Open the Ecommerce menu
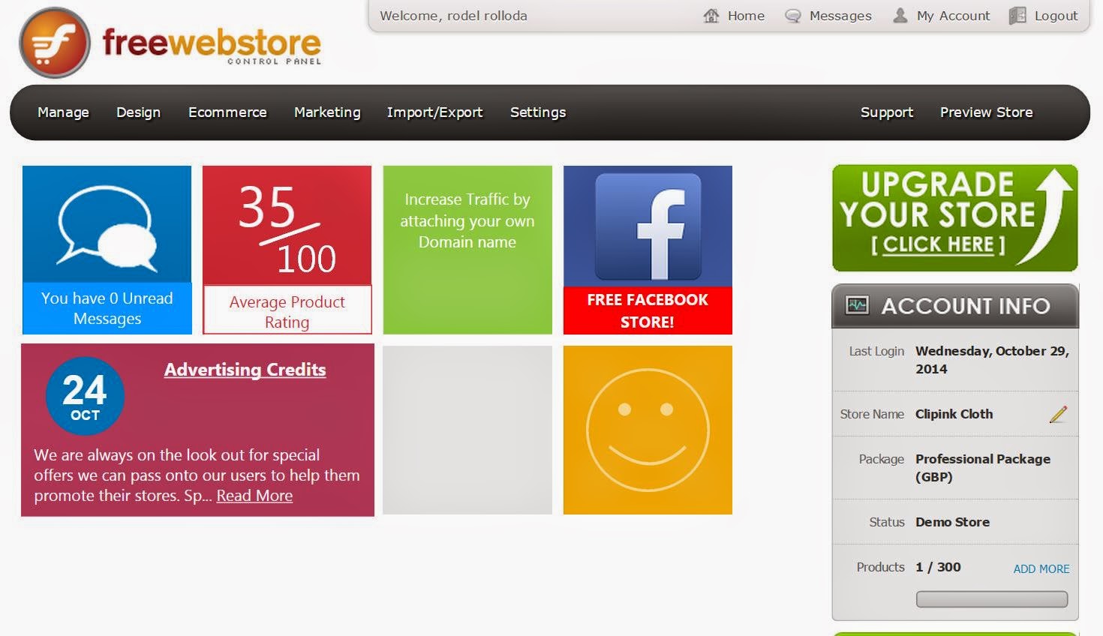1103x636 pixels. click(x=227, y=112)
